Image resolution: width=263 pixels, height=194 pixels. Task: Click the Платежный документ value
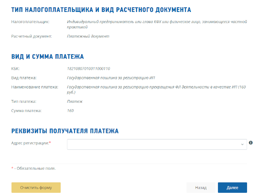coord(88,36)
